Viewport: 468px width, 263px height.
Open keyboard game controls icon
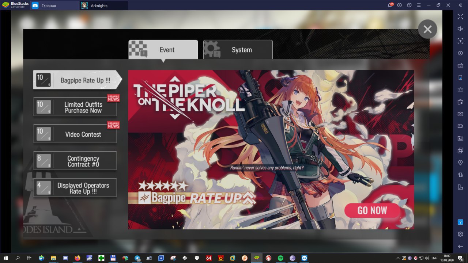460,65
